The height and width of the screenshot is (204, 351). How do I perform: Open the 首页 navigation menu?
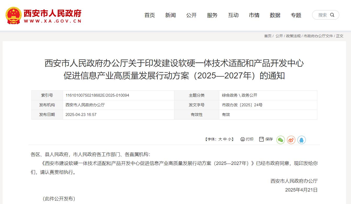click(149, 15)
